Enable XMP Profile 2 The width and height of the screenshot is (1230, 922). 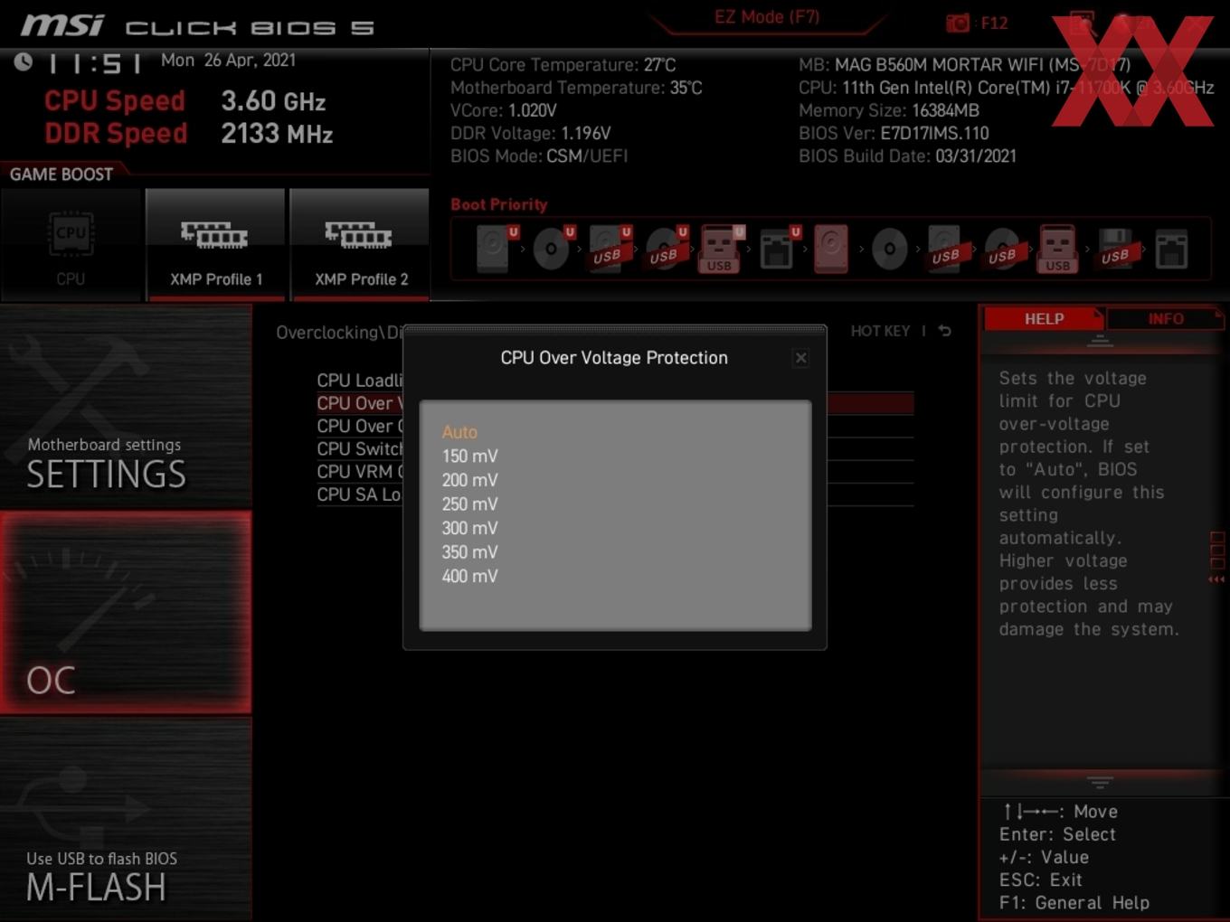[360, 245]
